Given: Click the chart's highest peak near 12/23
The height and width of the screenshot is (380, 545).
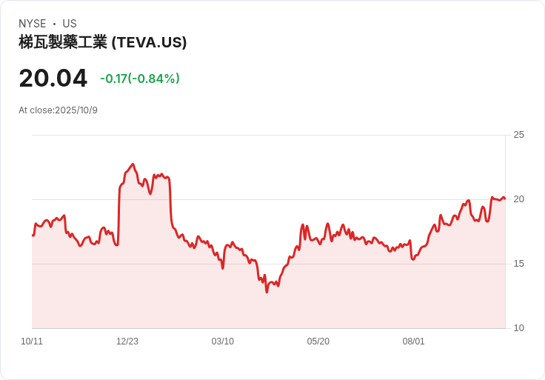Looking at the screenshot, I should [x=133, y=164].
